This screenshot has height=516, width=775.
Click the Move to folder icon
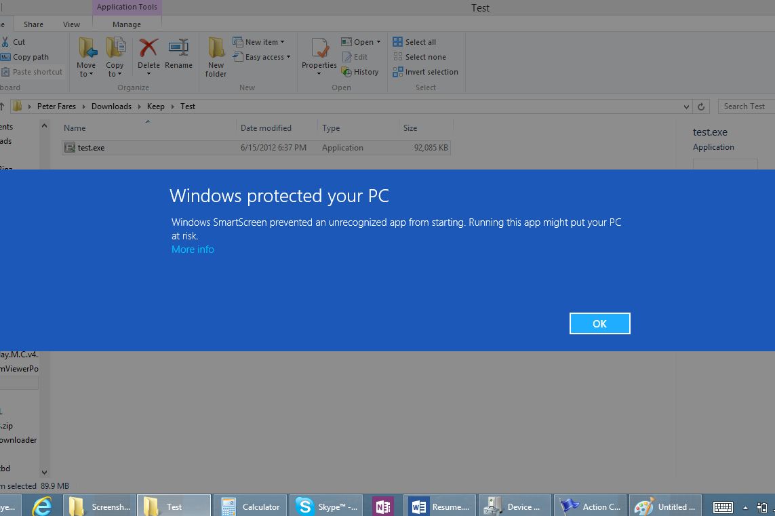[x=87, y=48]
